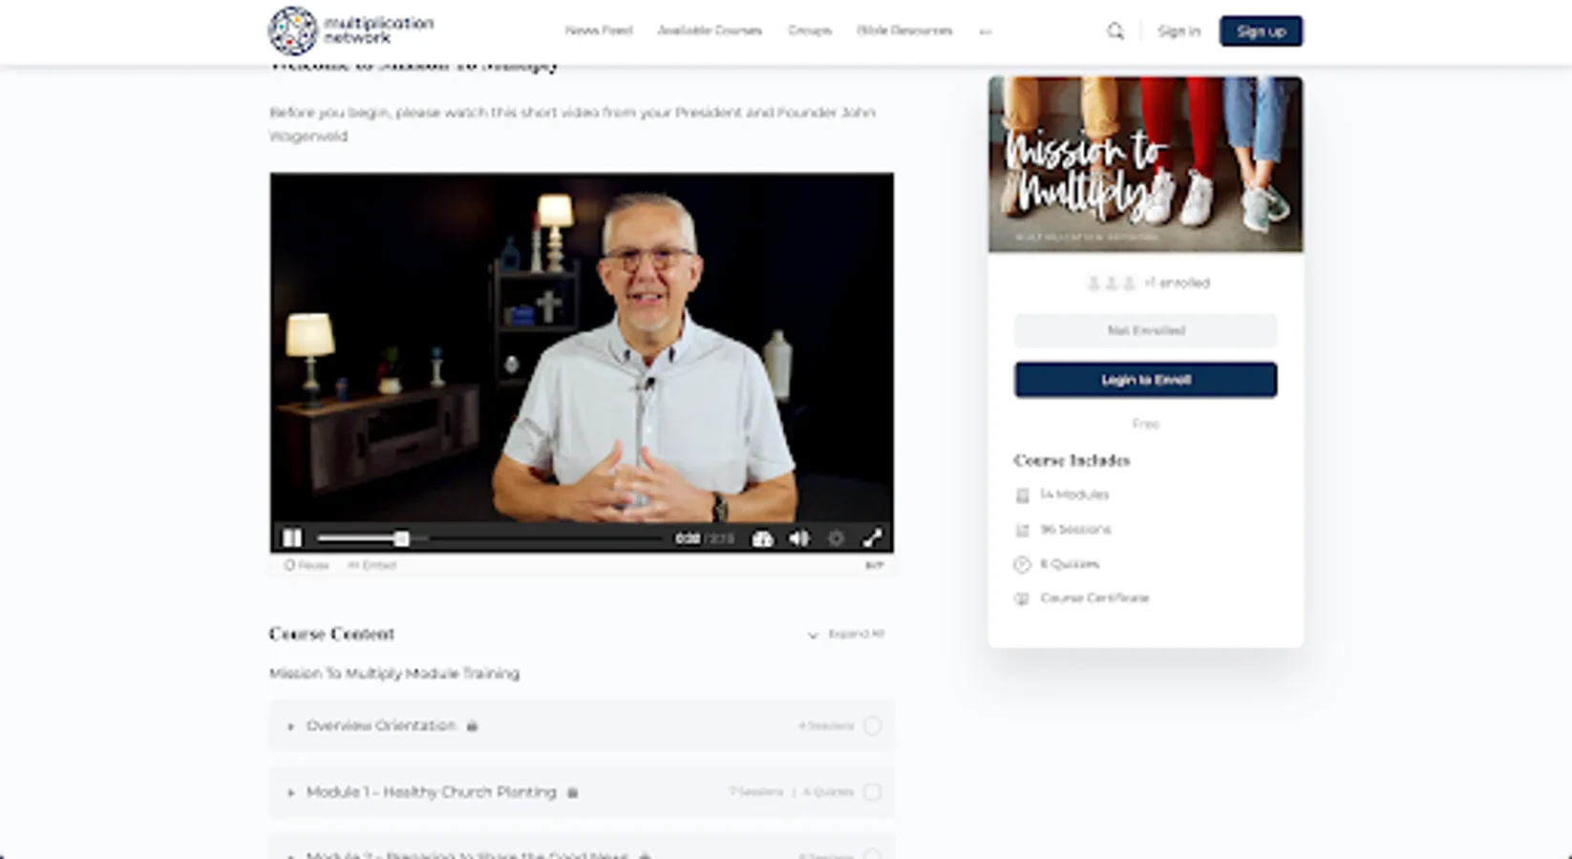The width and height of the screenshot is (1572, 859).
Task: Click the Mission to Multiply course thumbnail
Action: (x=1146, y=164)
